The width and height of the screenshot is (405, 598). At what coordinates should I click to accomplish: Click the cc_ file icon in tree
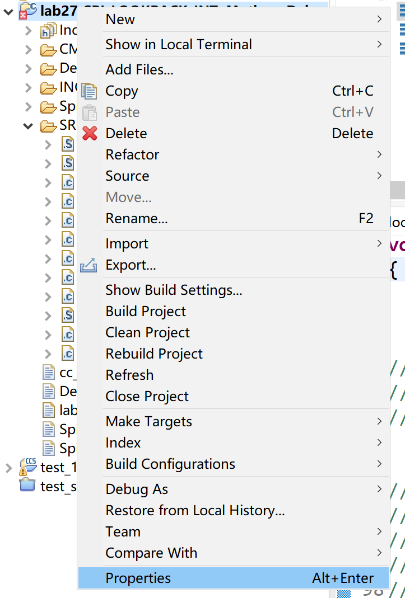tap(49, 372)
